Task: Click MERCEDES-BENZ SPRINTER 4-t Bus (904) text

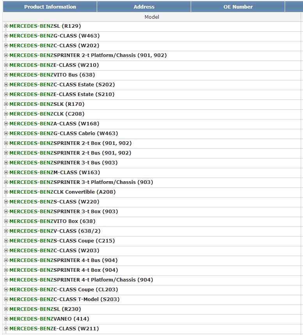Action: pos(64,260)
